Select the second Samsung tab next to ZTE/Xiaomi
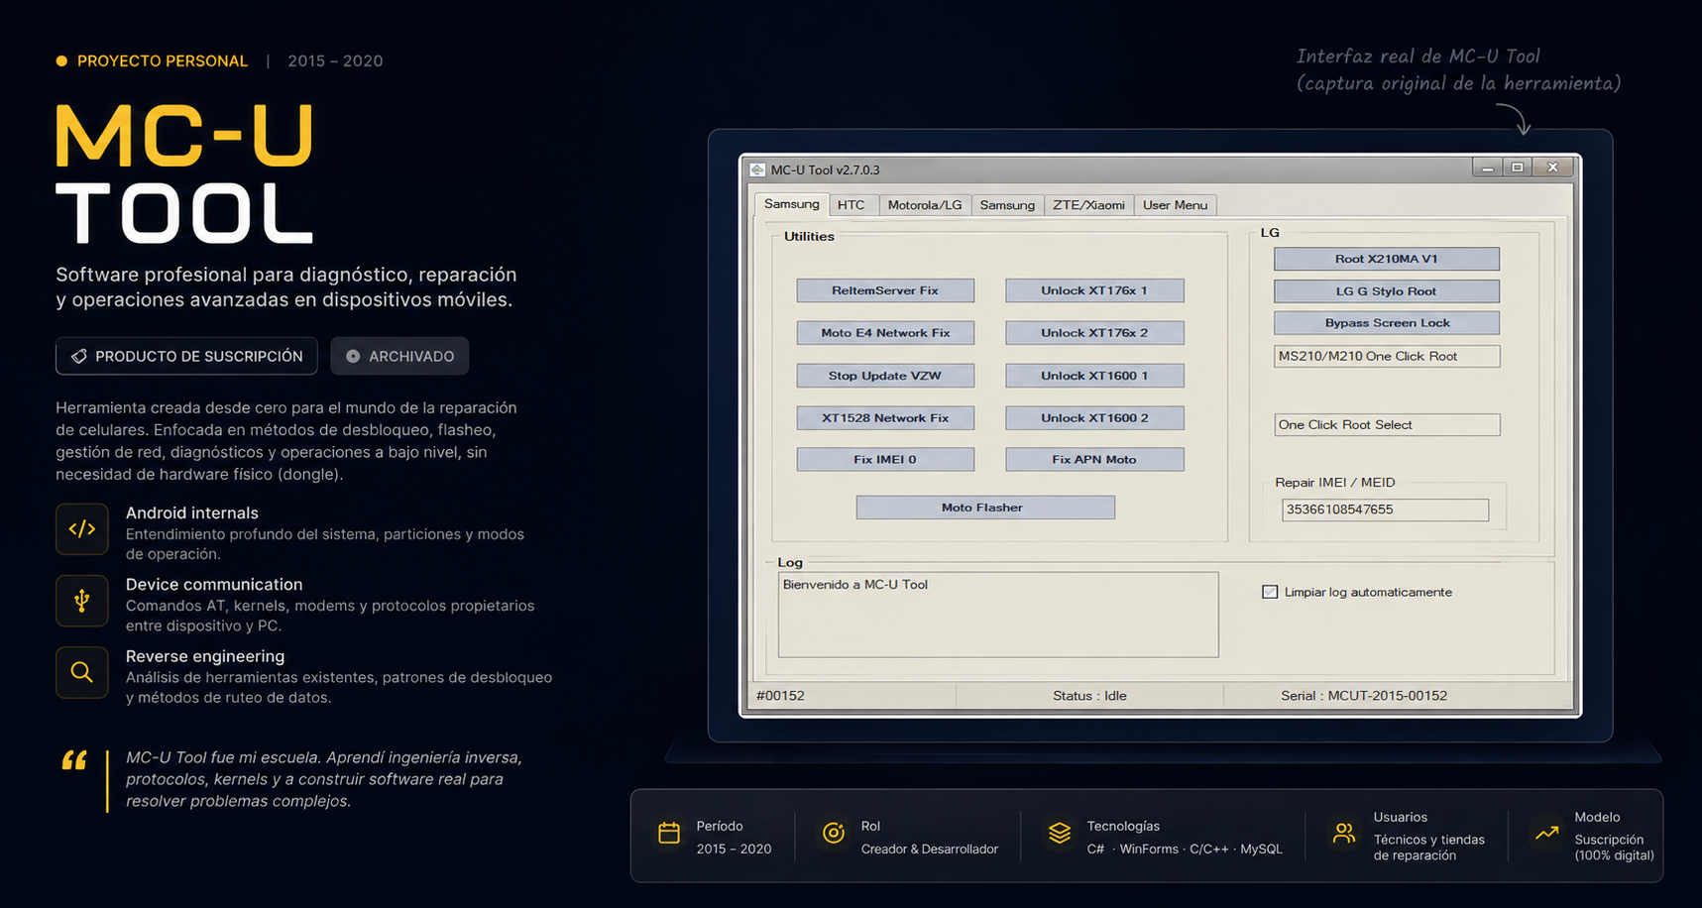 [1007, 205]
